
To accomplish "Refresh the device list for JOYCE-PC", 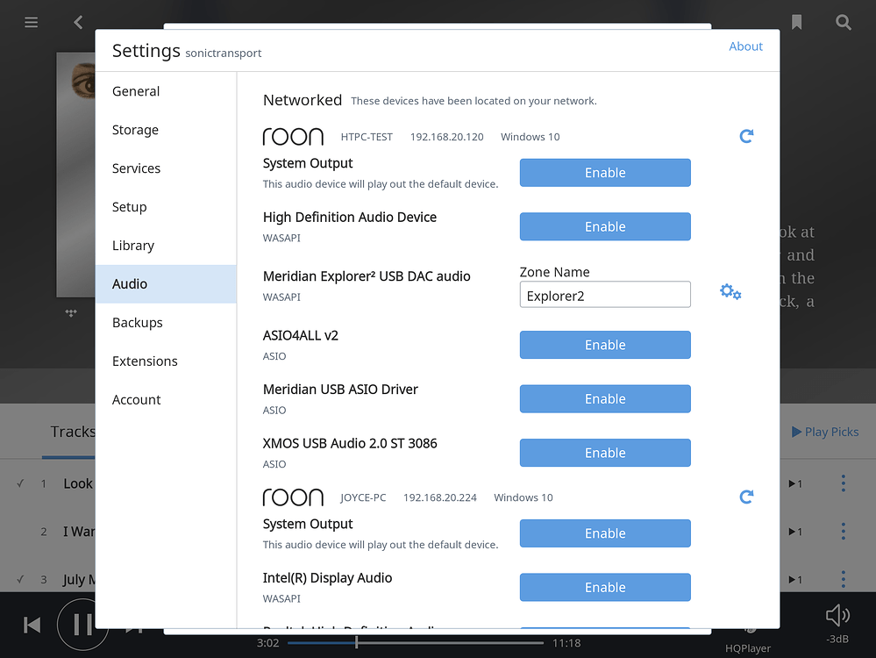I will [x=746, y=497].
